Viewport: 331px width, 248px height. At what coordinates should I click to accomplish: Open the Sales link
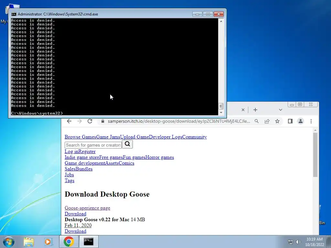tap(70, 169)
